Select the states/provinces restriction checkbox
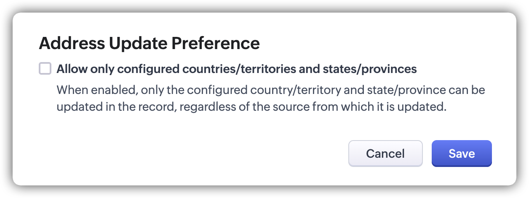 [45, 68]
